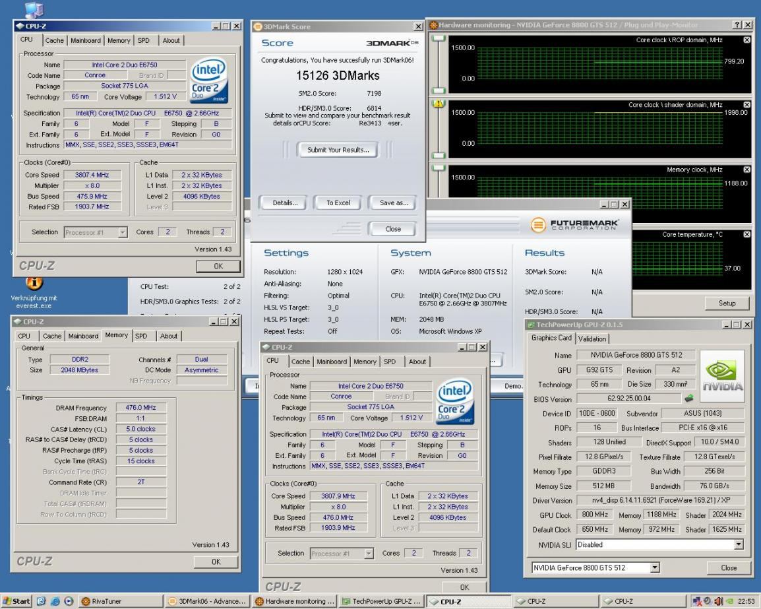Click Close in the 3DMark Score dialog
The height and width of the screenshot is (609, 761).
(392, 229)
